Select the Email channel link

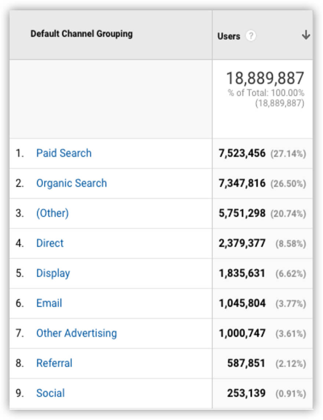point(49,303)
